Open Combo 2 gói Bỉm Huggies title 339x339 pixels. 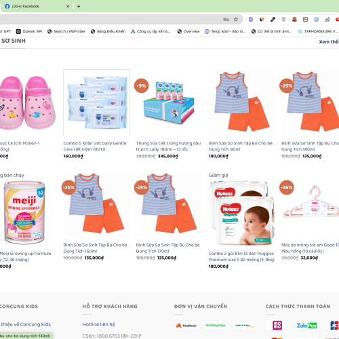[x=241, y=256]
